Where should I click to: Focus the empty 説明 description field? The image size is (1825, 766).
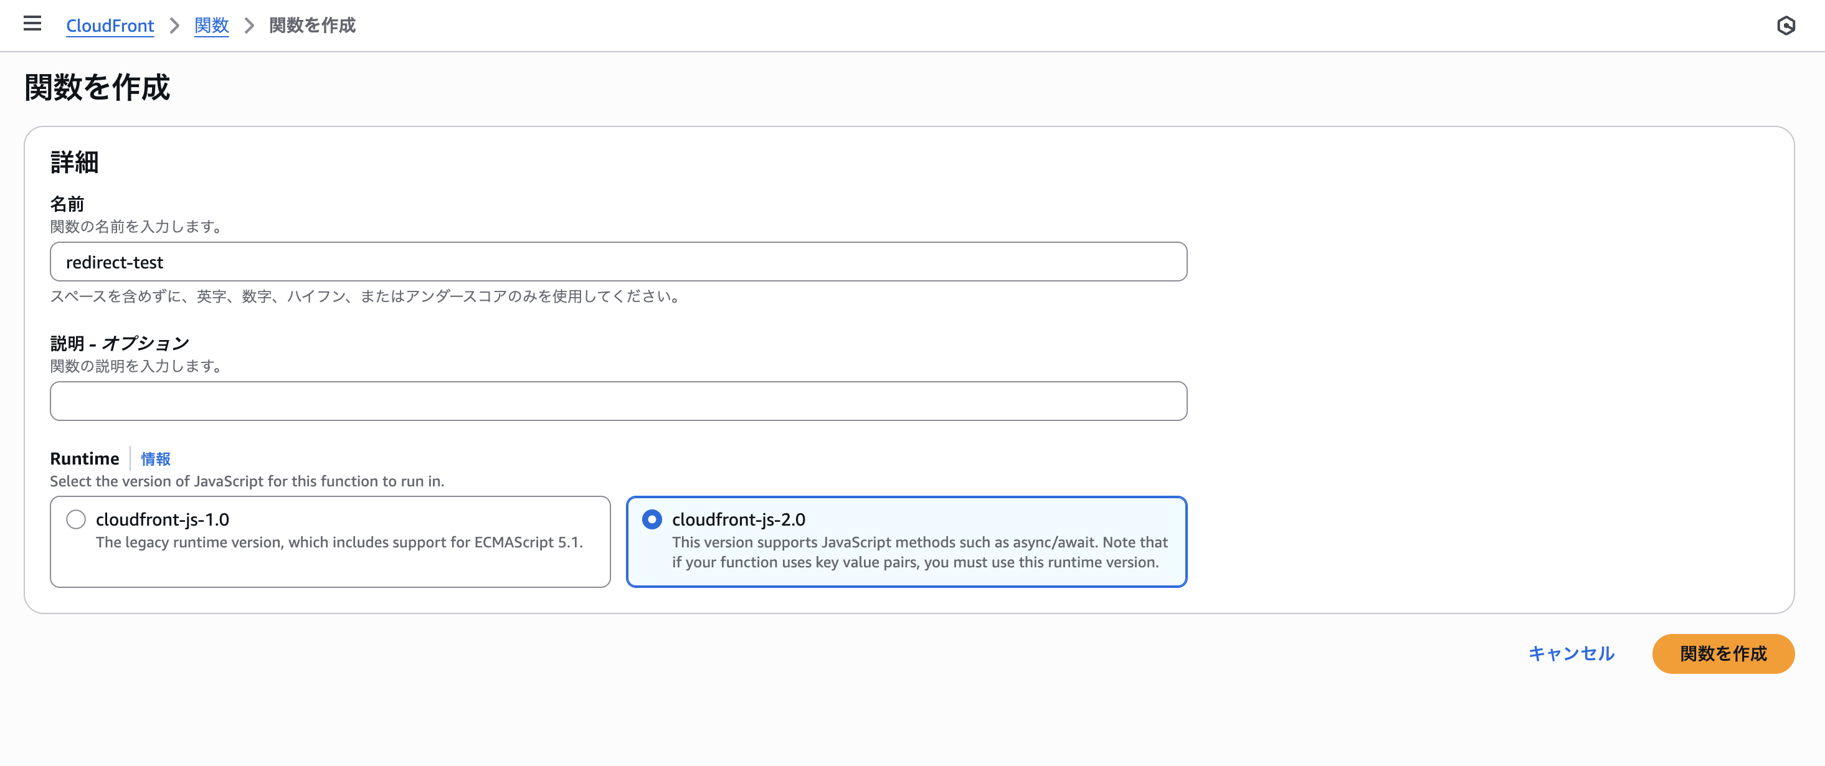[619, 401]
